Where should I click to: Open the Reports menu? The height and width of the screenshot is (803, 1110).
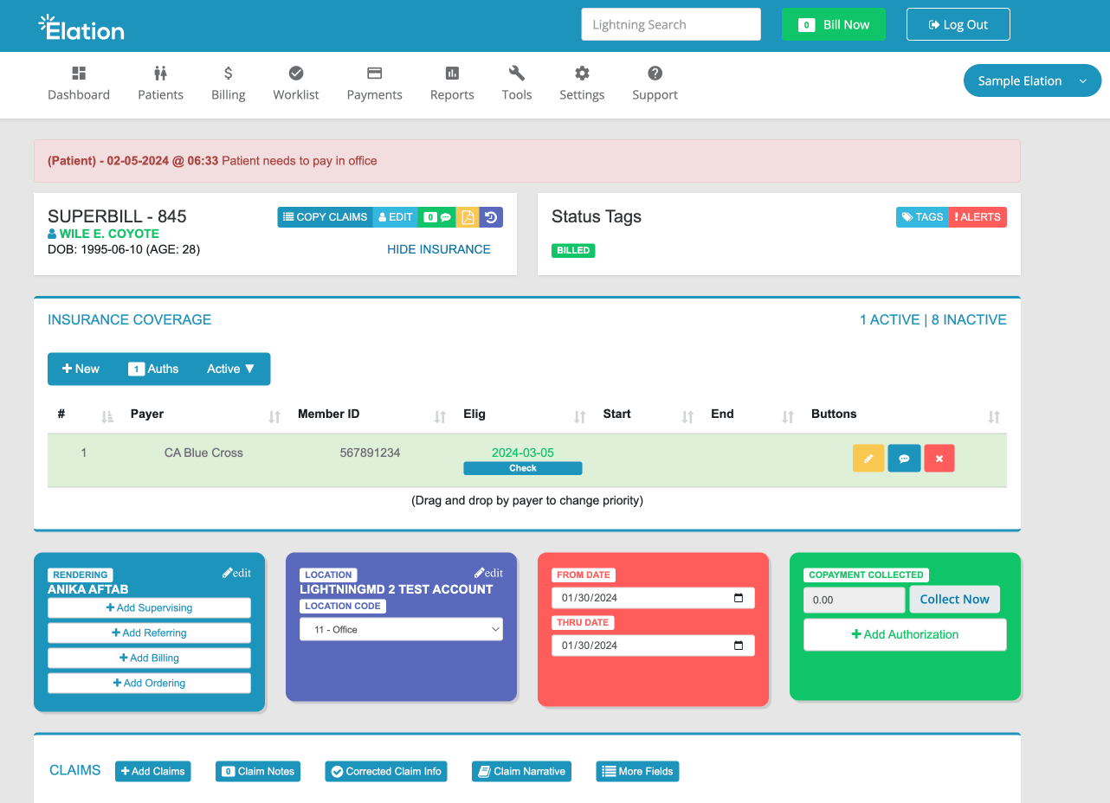[x=452, y=83]
